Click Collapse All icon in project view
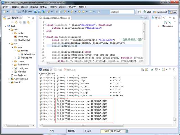 pyautogui.click(x=24, y=22)
